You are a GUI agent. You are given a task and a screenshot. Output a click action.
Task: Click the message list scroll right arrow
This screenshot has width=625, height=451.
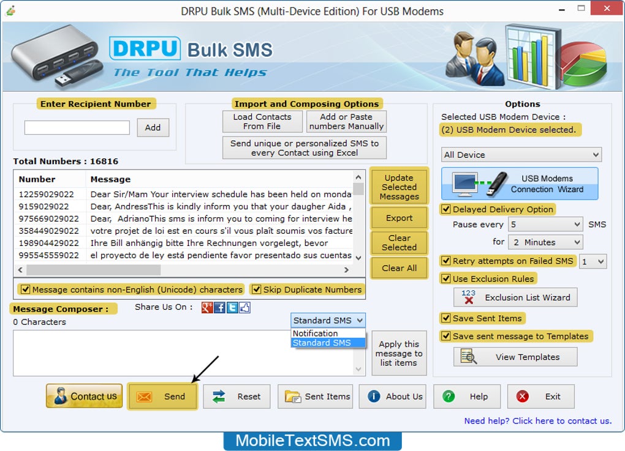coord(346,270)
